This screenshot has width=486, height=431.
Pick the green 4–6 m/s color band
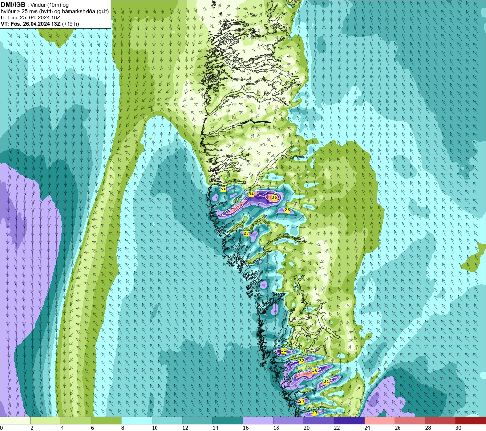coord(76,420)
